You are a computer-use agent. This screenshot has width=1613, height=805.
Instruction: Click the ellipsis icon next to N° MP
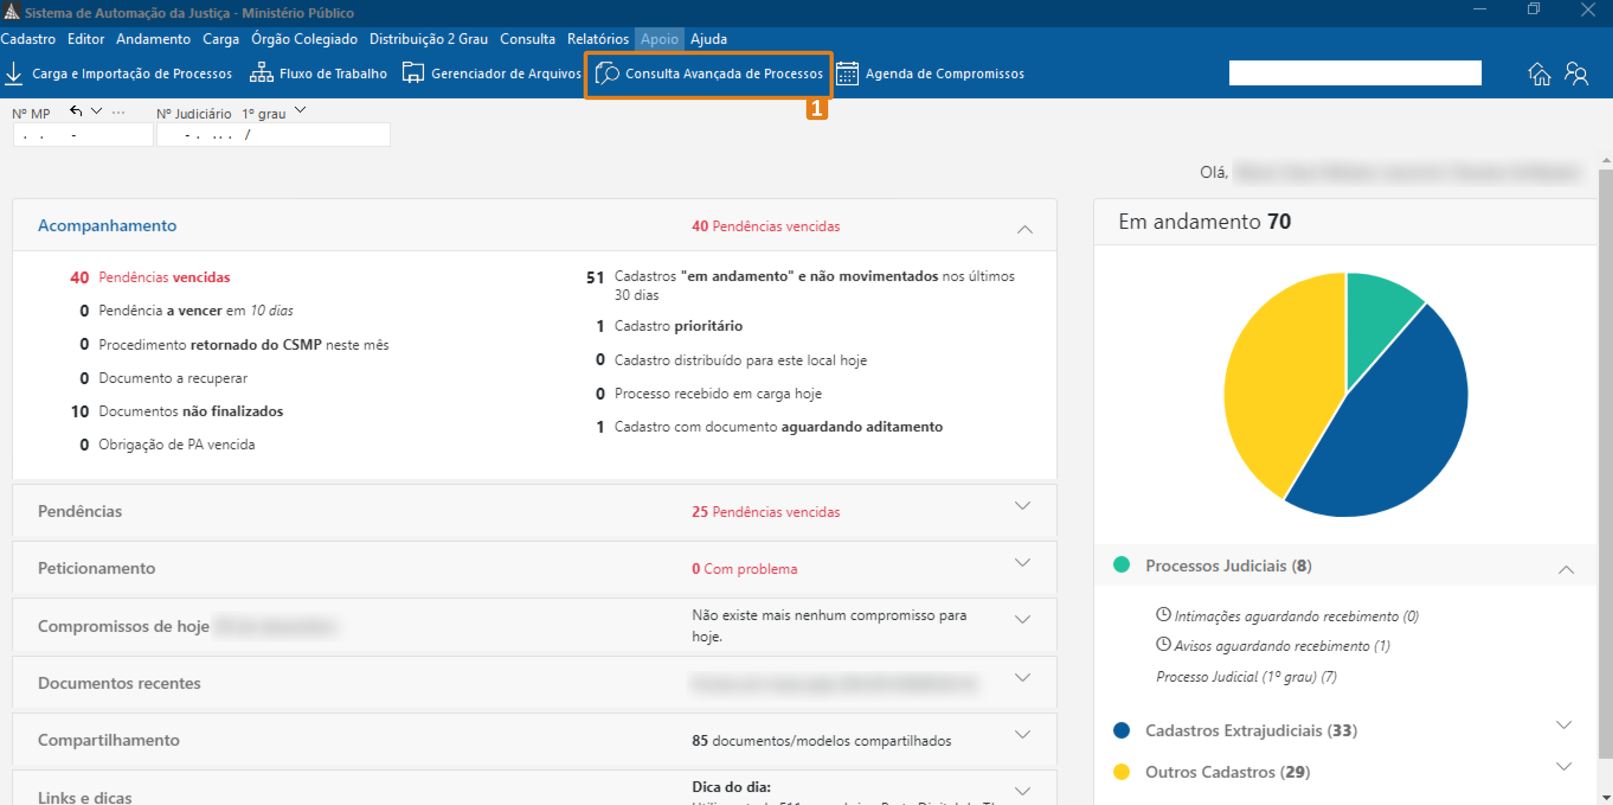[x=119, y=113]
